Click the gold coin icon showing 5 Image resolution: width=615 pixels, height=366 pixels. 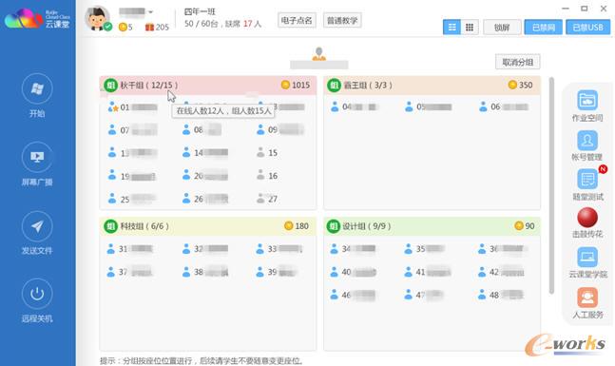[x=123, y=27]
